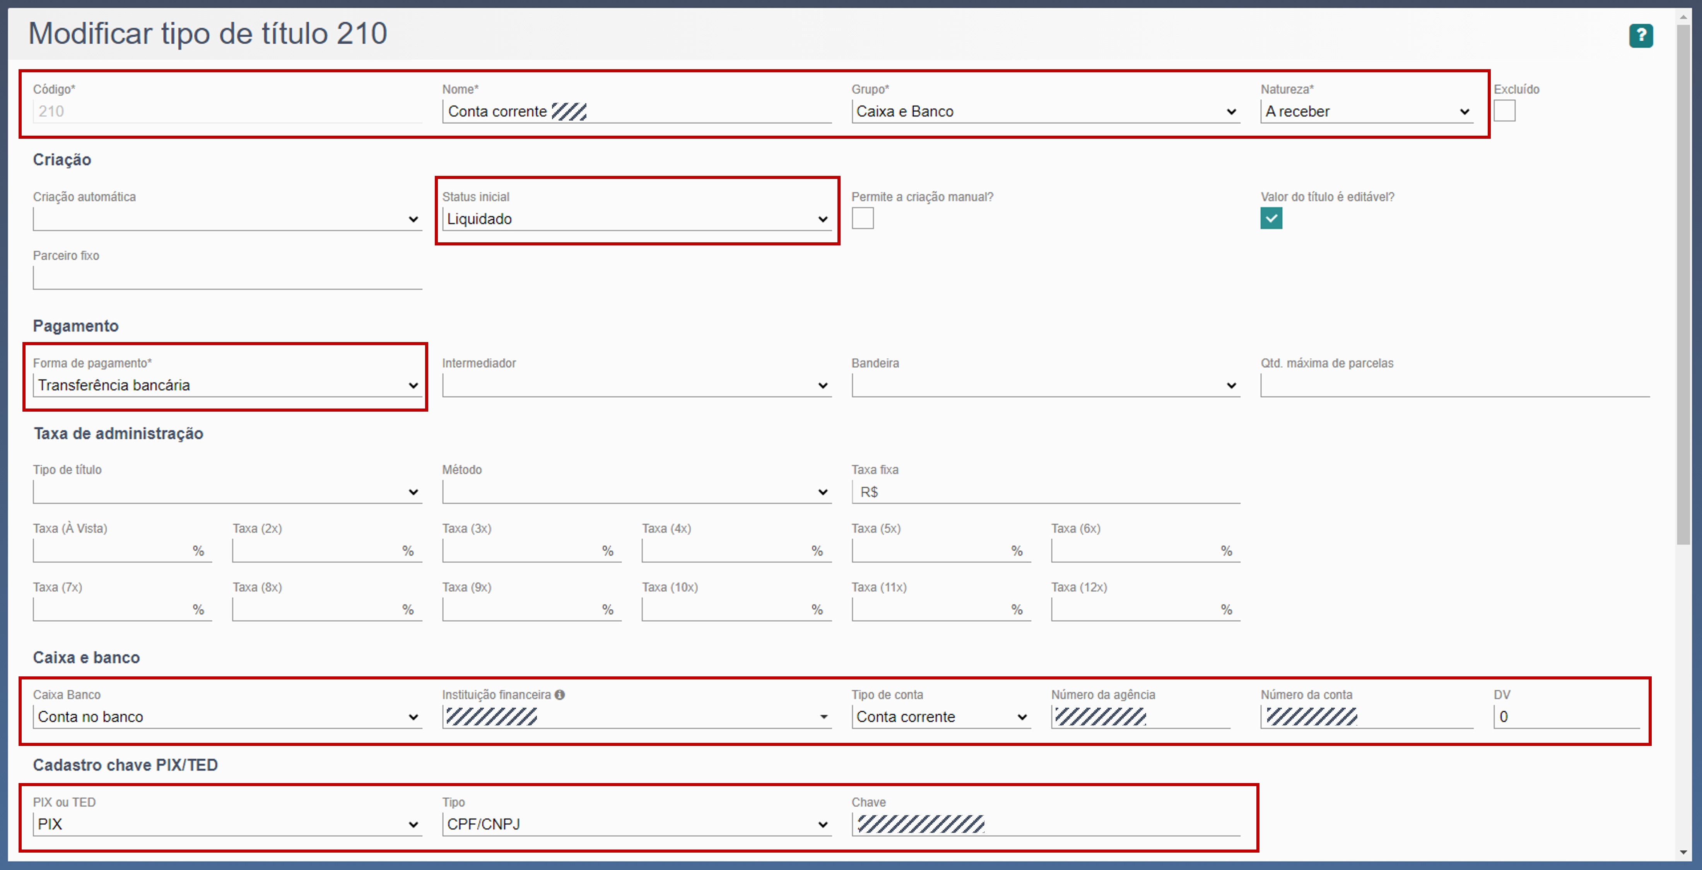Open the Grupo dropdown
The image size is (1702, 870).
pyautogui.click(x=1044, y=112)
